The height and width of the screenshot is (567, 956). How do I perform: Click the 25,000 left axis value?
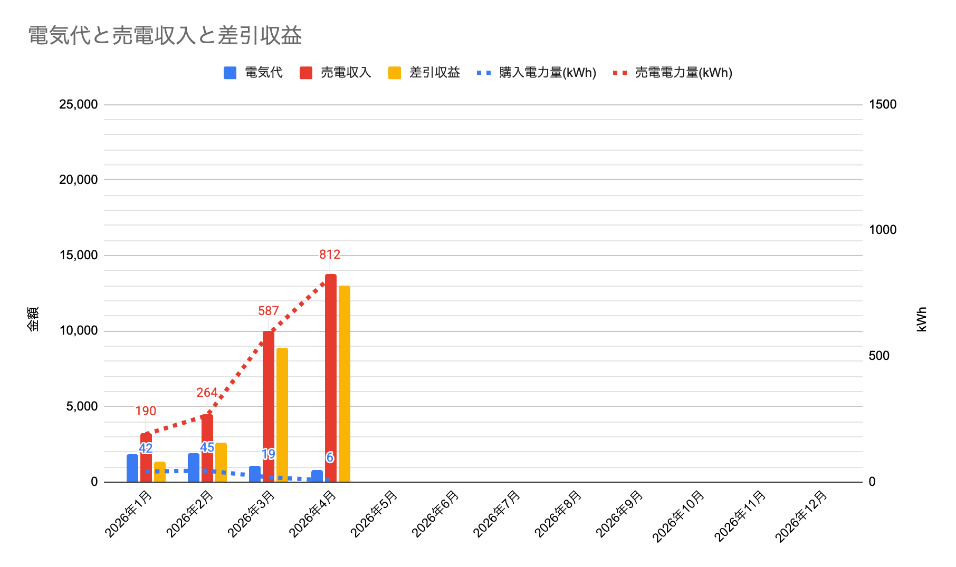pos(79,104)
